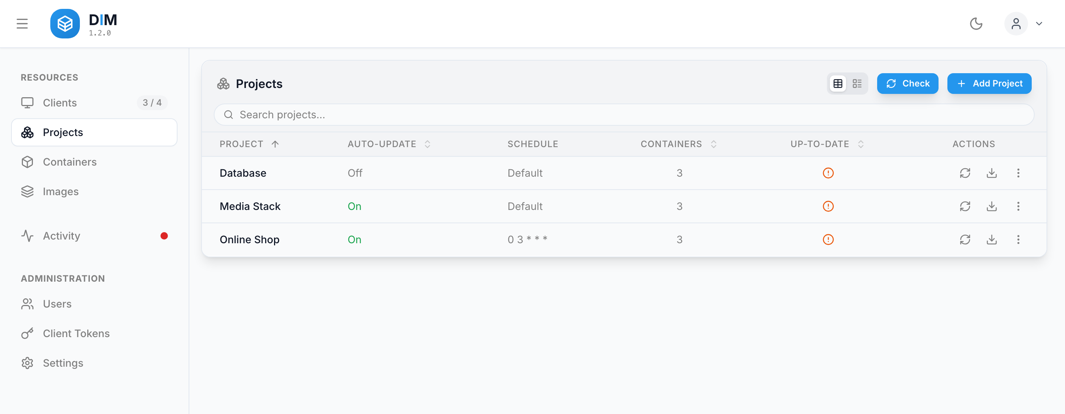Open the user avatar menu
The width and height of the screenshot is (1065, 414).
(1016, 24)
